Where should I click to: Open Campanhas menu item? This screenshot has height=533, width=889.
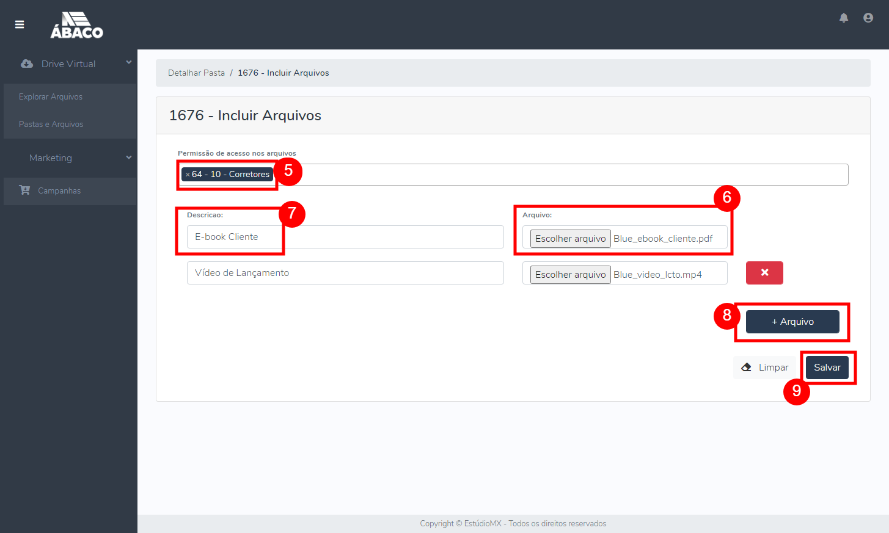59,191
